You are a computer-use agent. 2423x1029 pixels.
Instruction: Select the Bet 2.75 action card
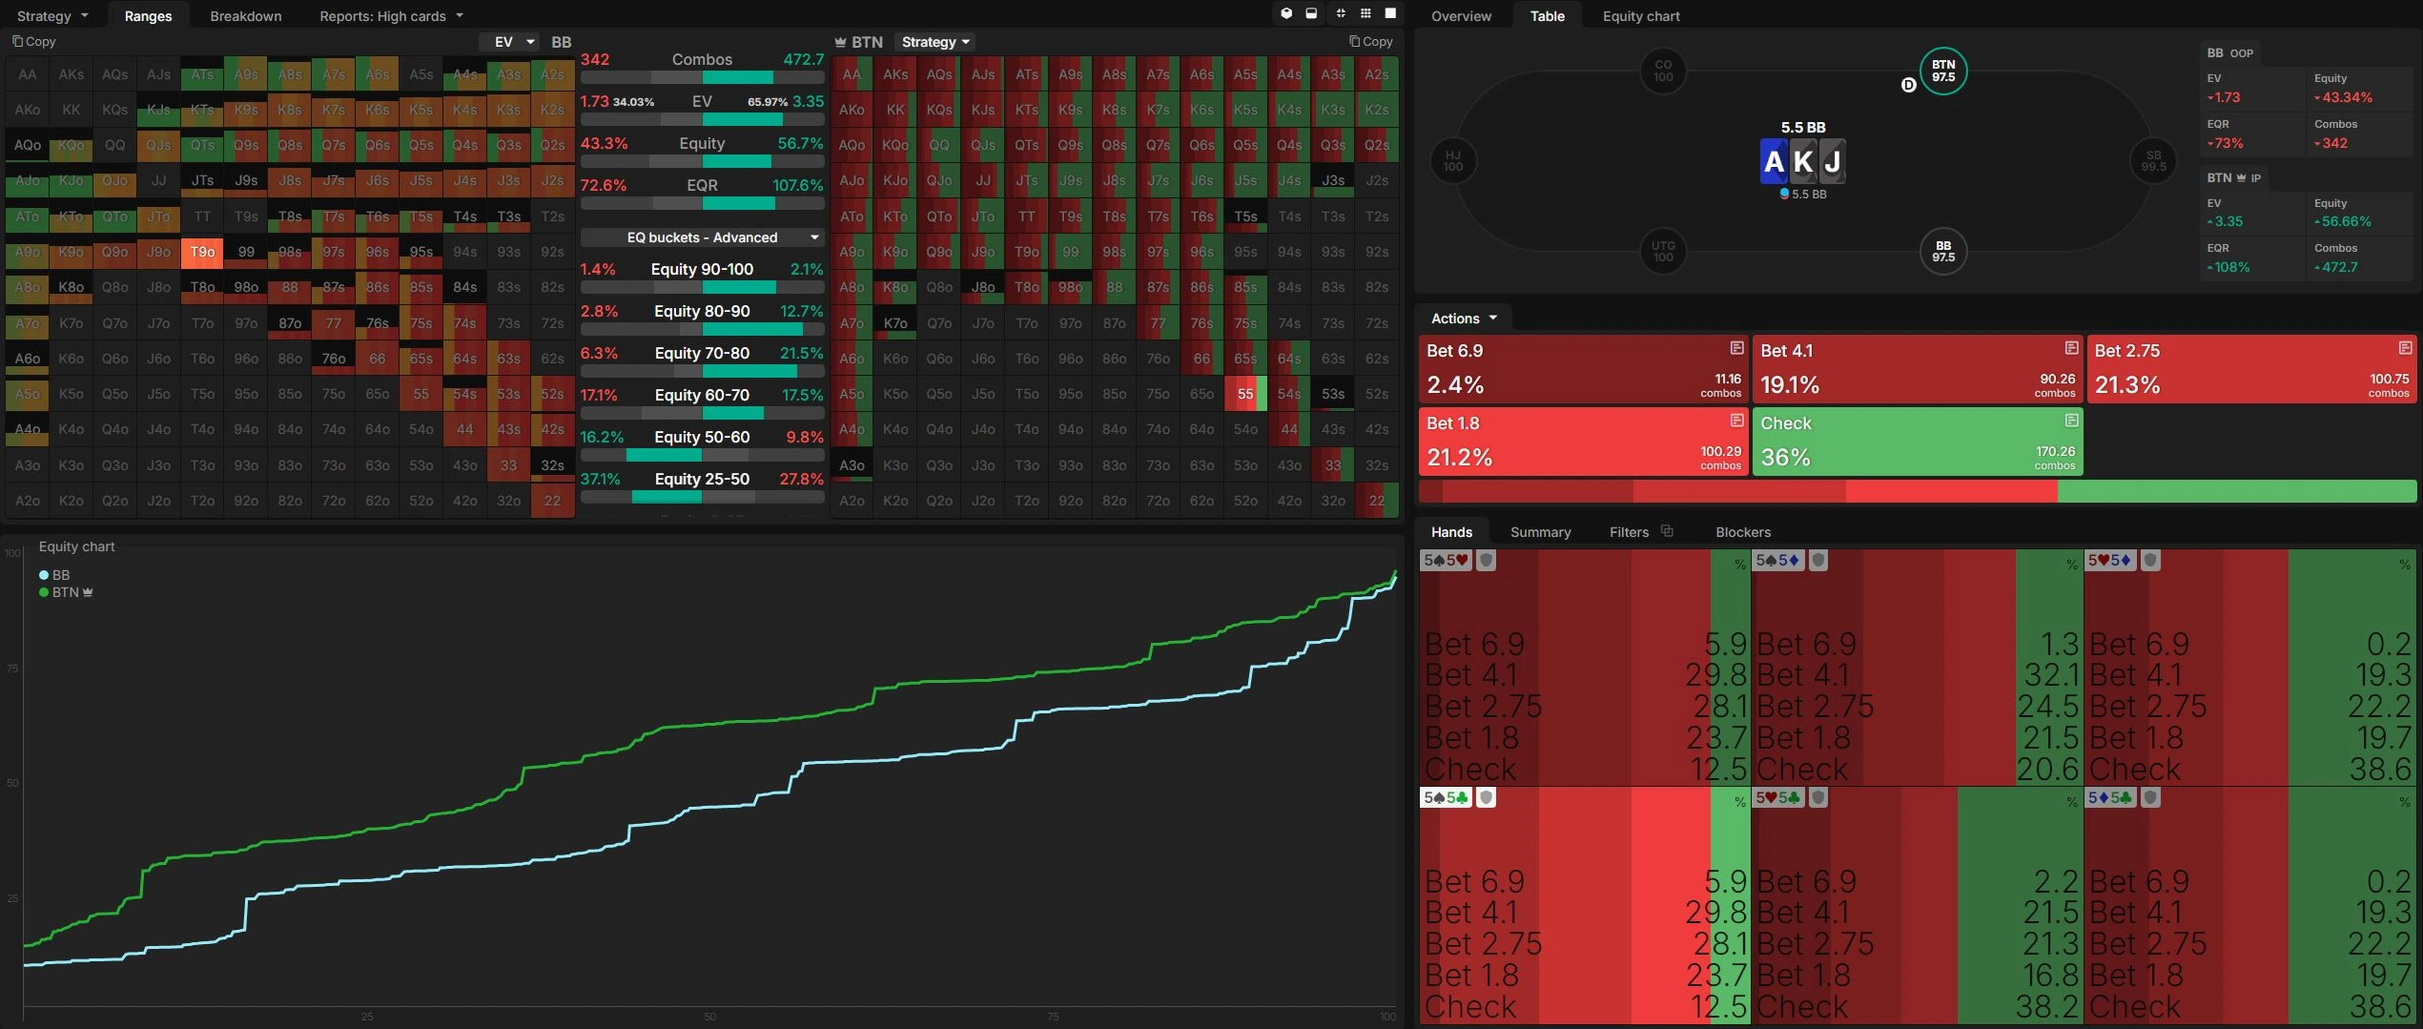pos(2252,368)
